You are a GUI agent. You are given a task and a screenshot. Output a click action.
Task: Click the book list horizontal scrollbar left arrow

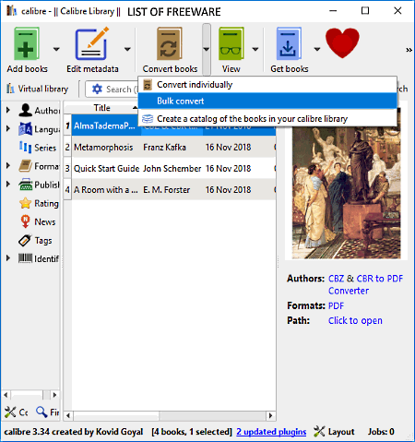point(68,416)
